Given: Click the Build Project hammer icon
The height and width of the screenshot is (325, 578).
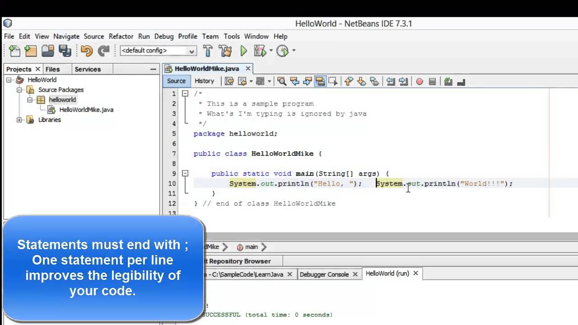Looking at the screenshot, I should tap(208, 51).
